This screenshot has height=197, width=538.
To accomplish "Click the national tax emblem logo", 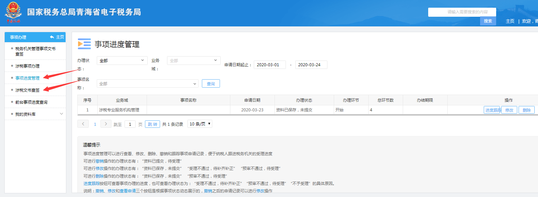I will pyautogui.click(x=13, y=12).
